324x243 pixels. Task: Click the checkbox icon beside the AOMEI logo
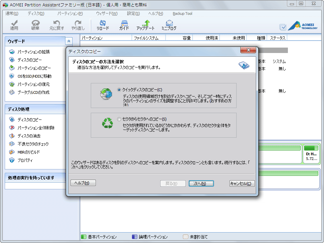(283, 27)
